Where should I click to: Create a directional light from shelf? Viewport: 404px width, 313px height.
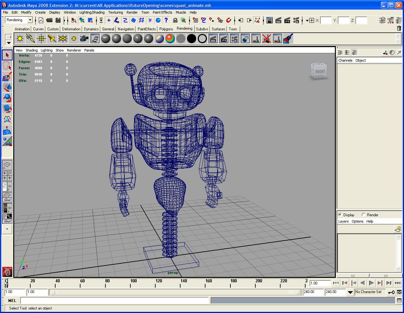point(30,39)
